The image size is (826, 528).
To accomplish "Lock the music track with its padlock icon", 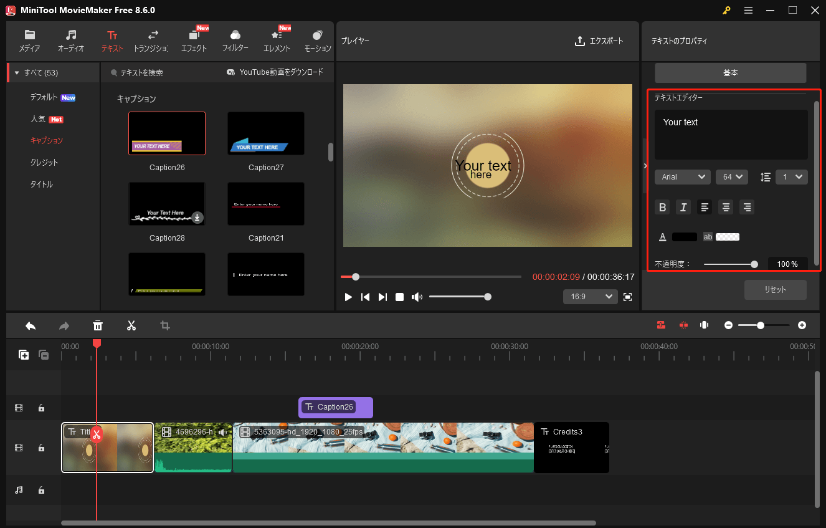I will (41, 490).
